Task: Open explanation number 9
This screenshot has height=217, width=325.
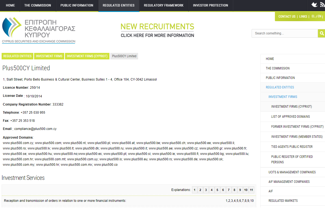Action: coord(240,190)
